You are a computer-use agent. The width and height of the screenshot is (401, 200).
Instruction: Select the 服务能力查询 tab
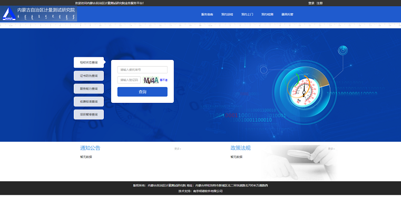coord(89,89)
